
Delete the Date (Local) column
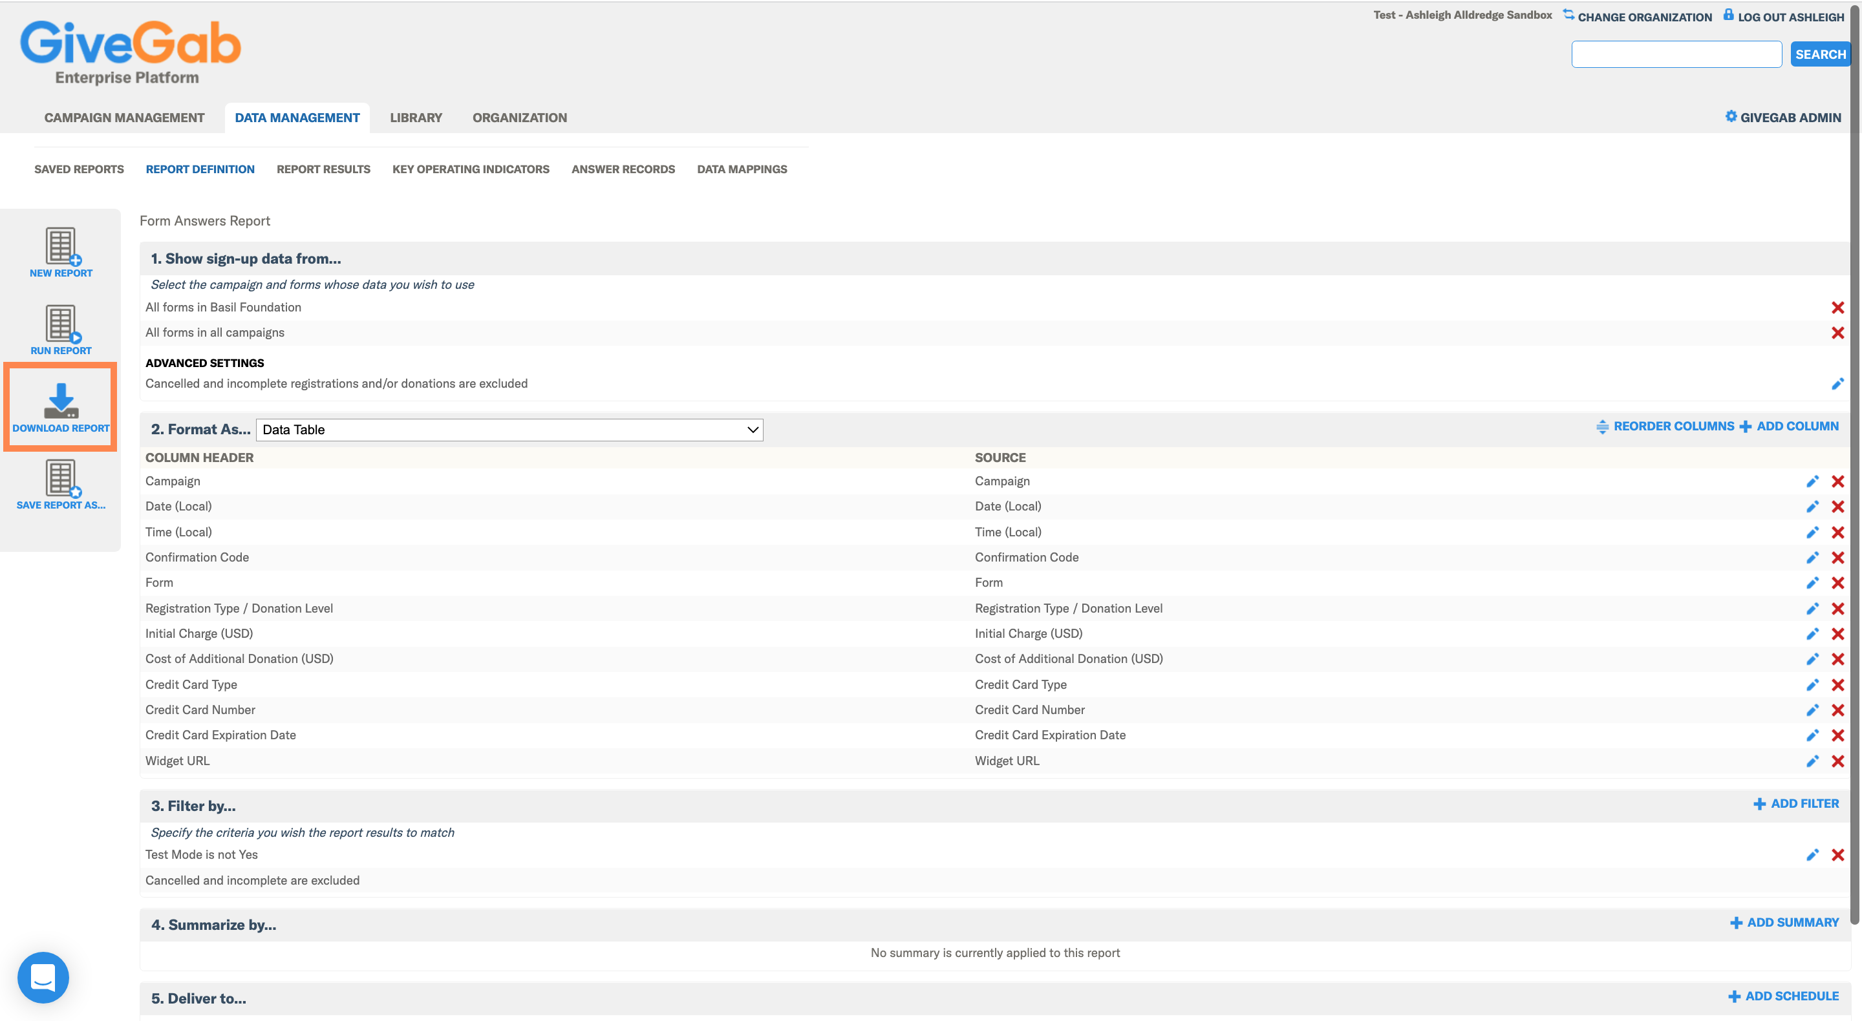[1837, 507]
